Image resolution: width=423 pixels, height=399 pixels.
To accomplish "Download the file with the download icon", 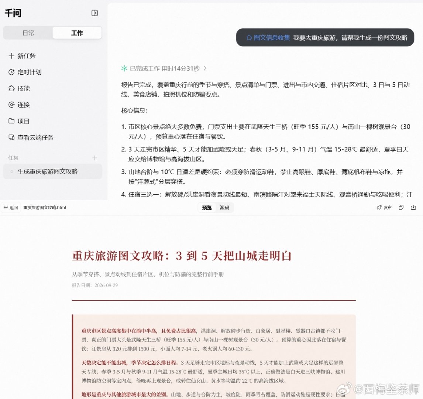I will pos(413,207).
